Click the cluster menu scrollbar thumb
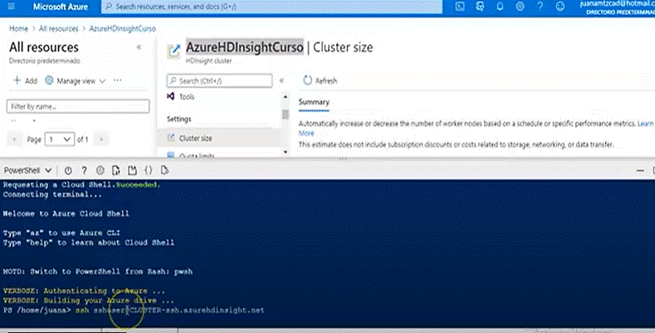655x333 pixels. [x=286, y=114]
